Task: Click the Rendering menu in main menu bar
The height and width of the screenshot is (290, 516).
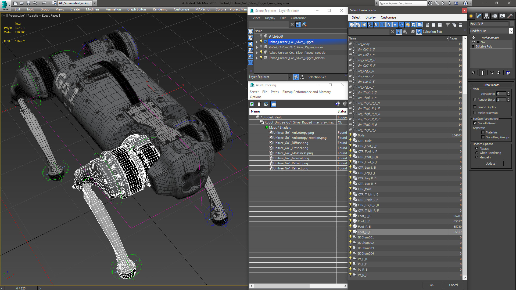Action: [160, 10]
